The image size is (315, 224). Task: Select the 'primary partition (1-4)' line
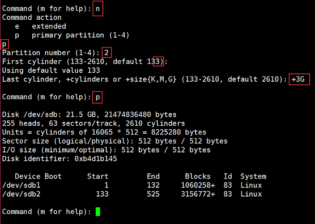tap(80, 35)
